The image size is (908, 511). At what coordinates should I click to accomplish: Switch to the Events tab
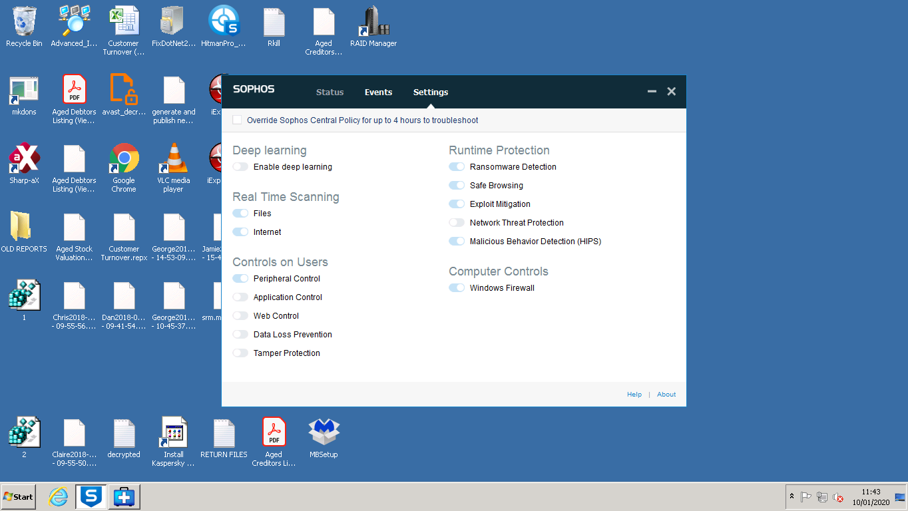[x=378, y=92]
